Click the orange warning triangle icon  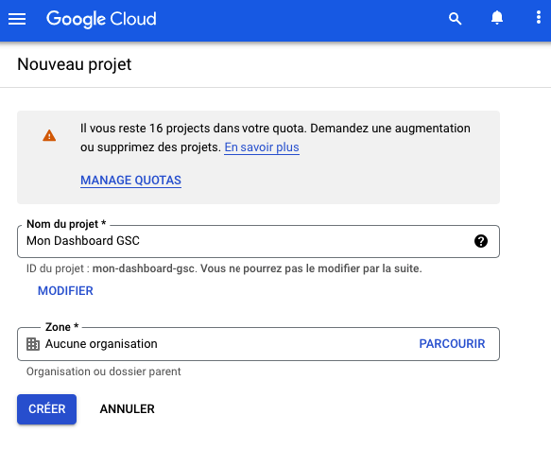click(x=49, y=135)
